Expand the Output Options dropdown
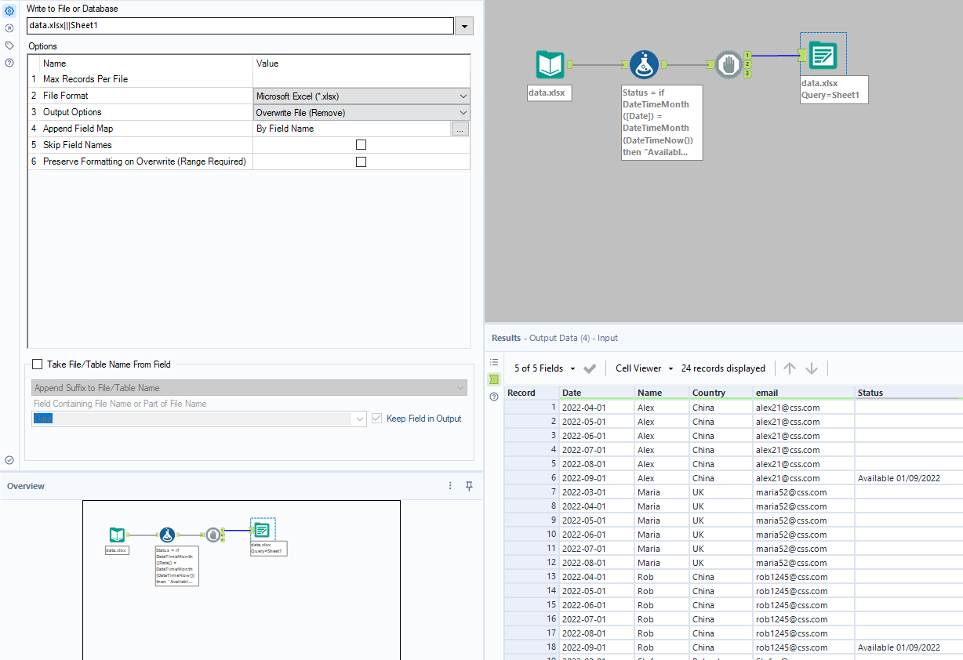Screen dimensions: 963x660 (x=362, y=113)
